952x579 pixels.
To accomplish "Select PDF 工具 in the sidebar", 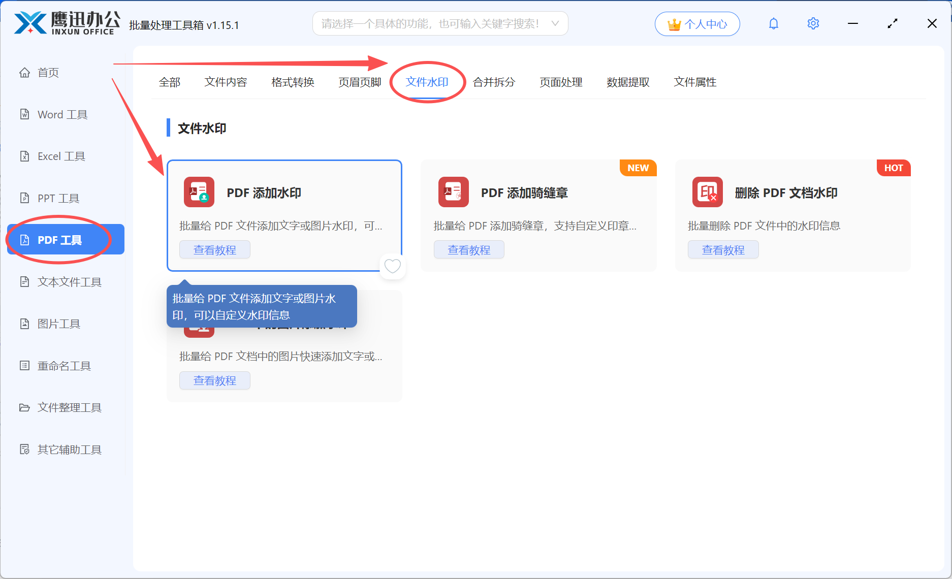I will (66, 240).
